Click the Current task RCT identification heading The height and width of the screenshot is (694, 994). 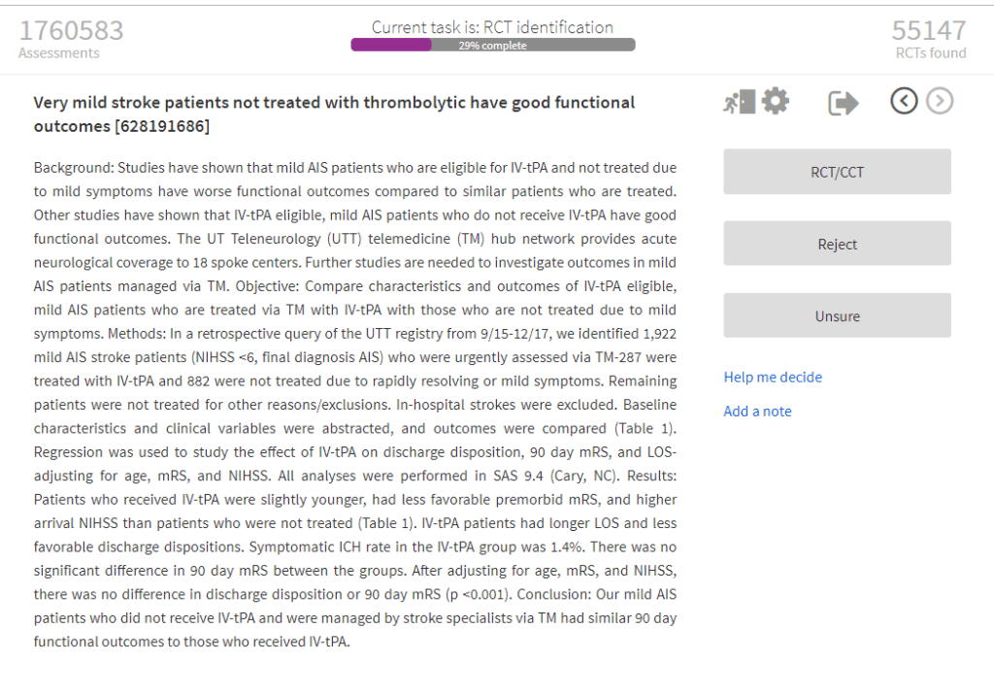click(x=492, y=27)
